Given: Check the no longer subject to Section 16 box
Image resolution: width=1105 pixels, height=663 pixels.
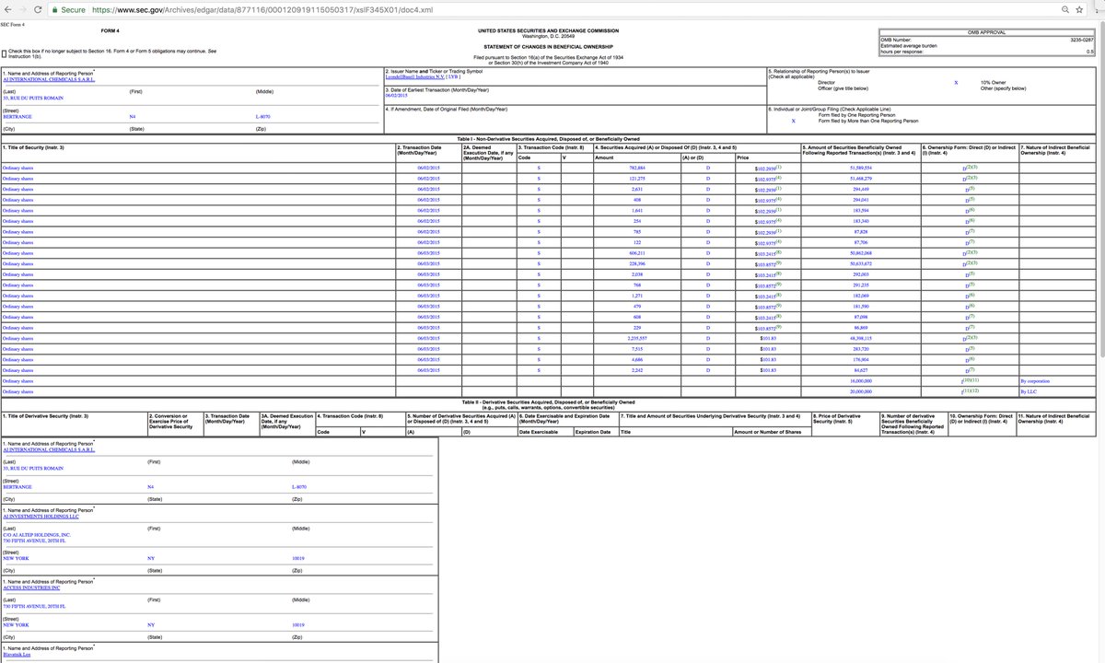Looking at the screenshot, I should pyautogui.click(x=5, y=52).
